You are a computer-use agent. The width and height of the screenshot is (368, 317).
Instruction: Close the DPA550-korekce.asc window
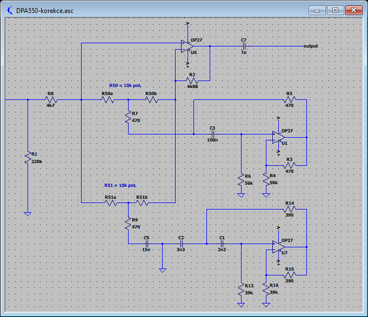tap(354, 10)
